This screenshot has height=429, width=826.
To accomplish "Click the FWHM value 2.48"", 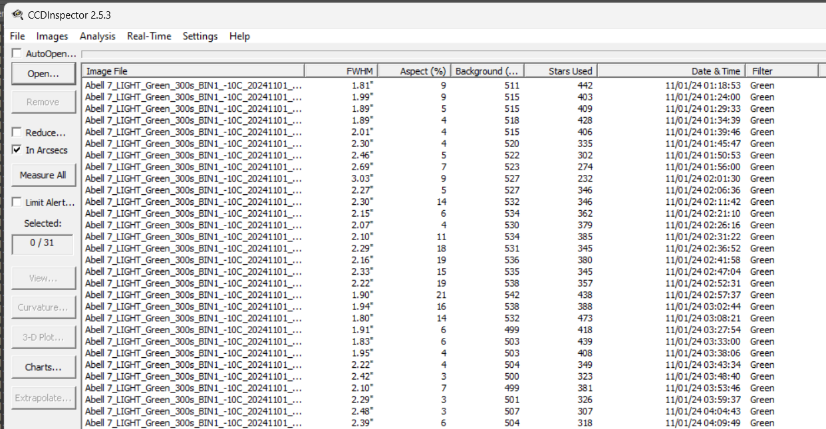I will [362, 411].
